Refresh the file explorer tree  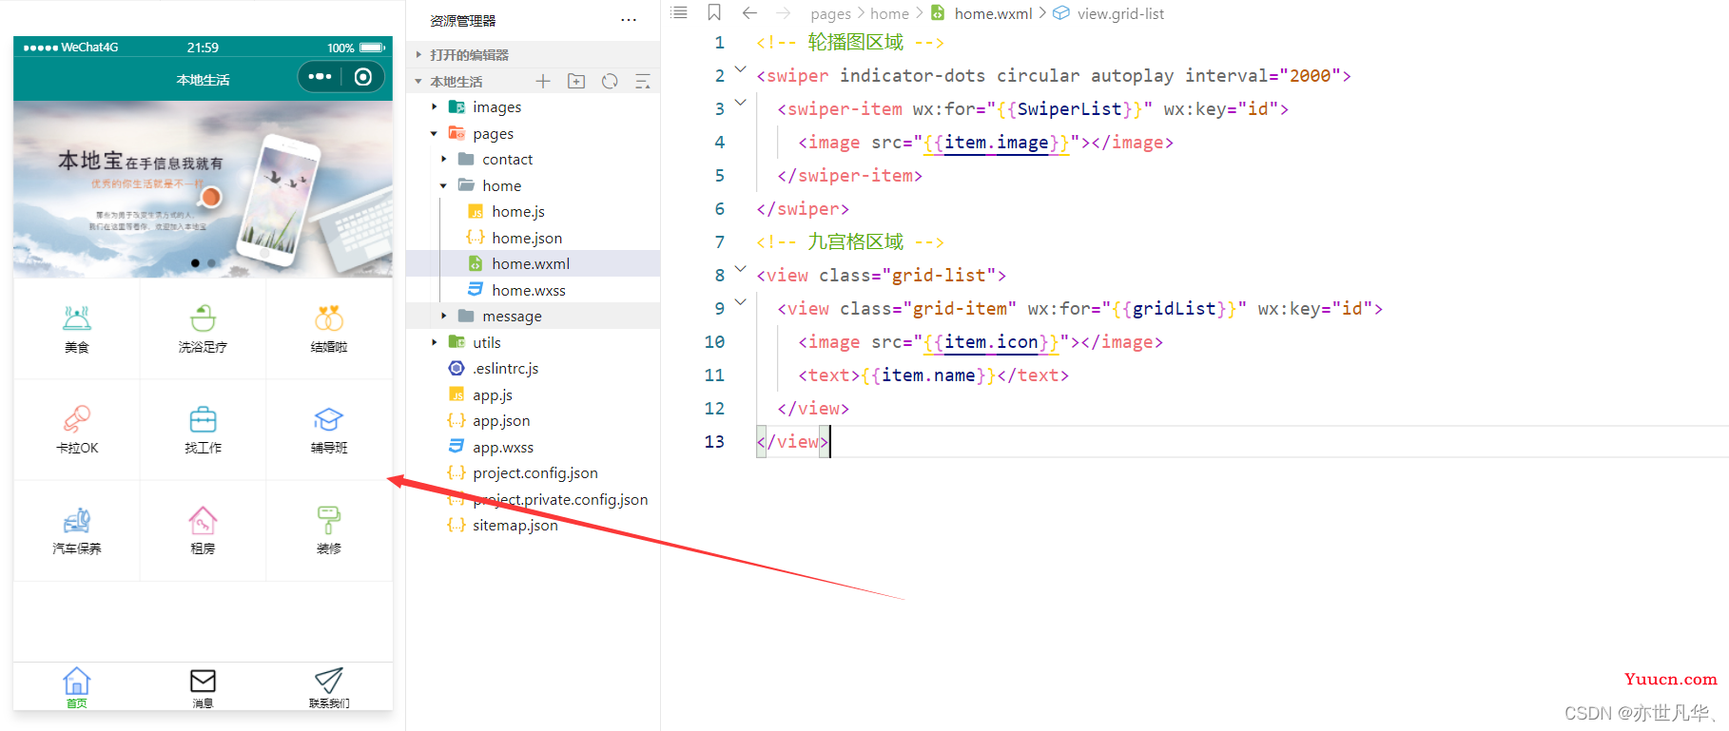point(610,82)
